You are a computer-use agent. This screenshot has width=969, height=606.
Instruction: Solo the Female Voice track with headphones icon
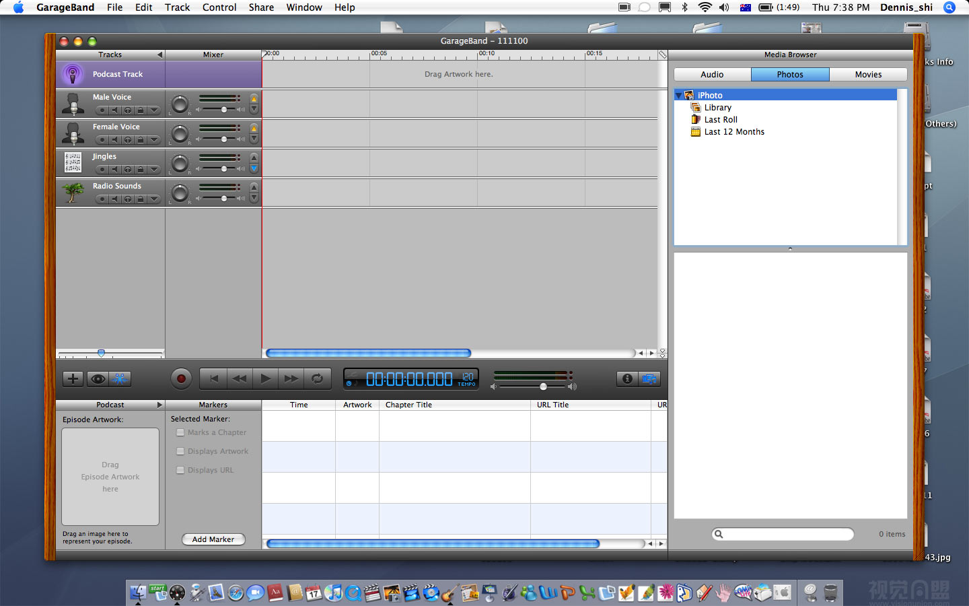pyautogui.click(x=127, y=139)
